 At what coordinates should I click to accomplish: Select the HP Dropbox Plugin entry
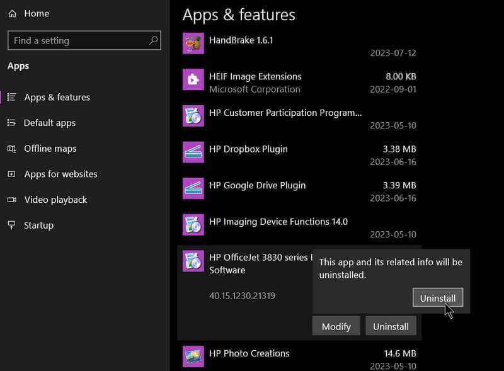299,156
